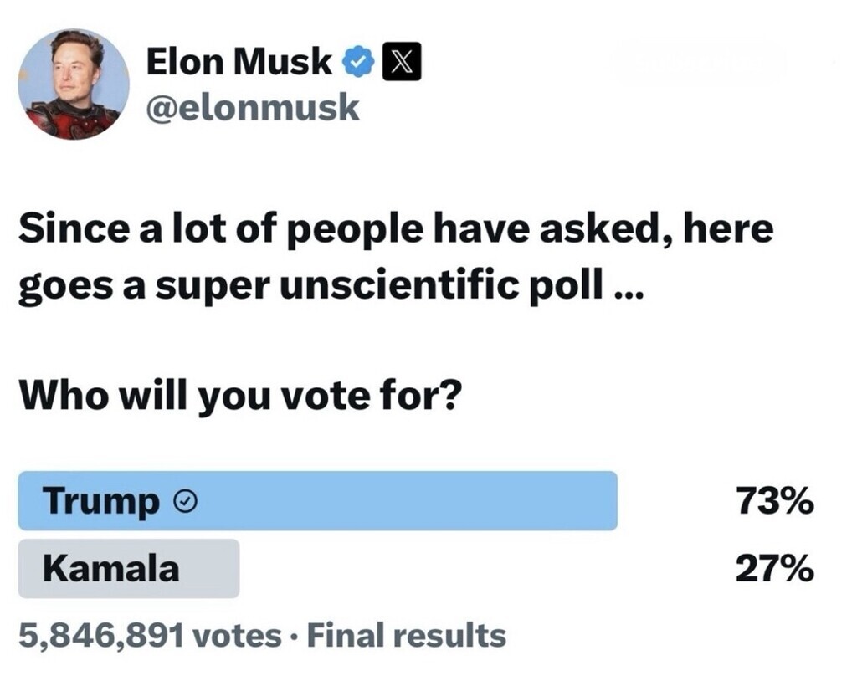This screenshot has width=857, height=681.
Task: Click the 27% result figure
Action: point(774,569)
